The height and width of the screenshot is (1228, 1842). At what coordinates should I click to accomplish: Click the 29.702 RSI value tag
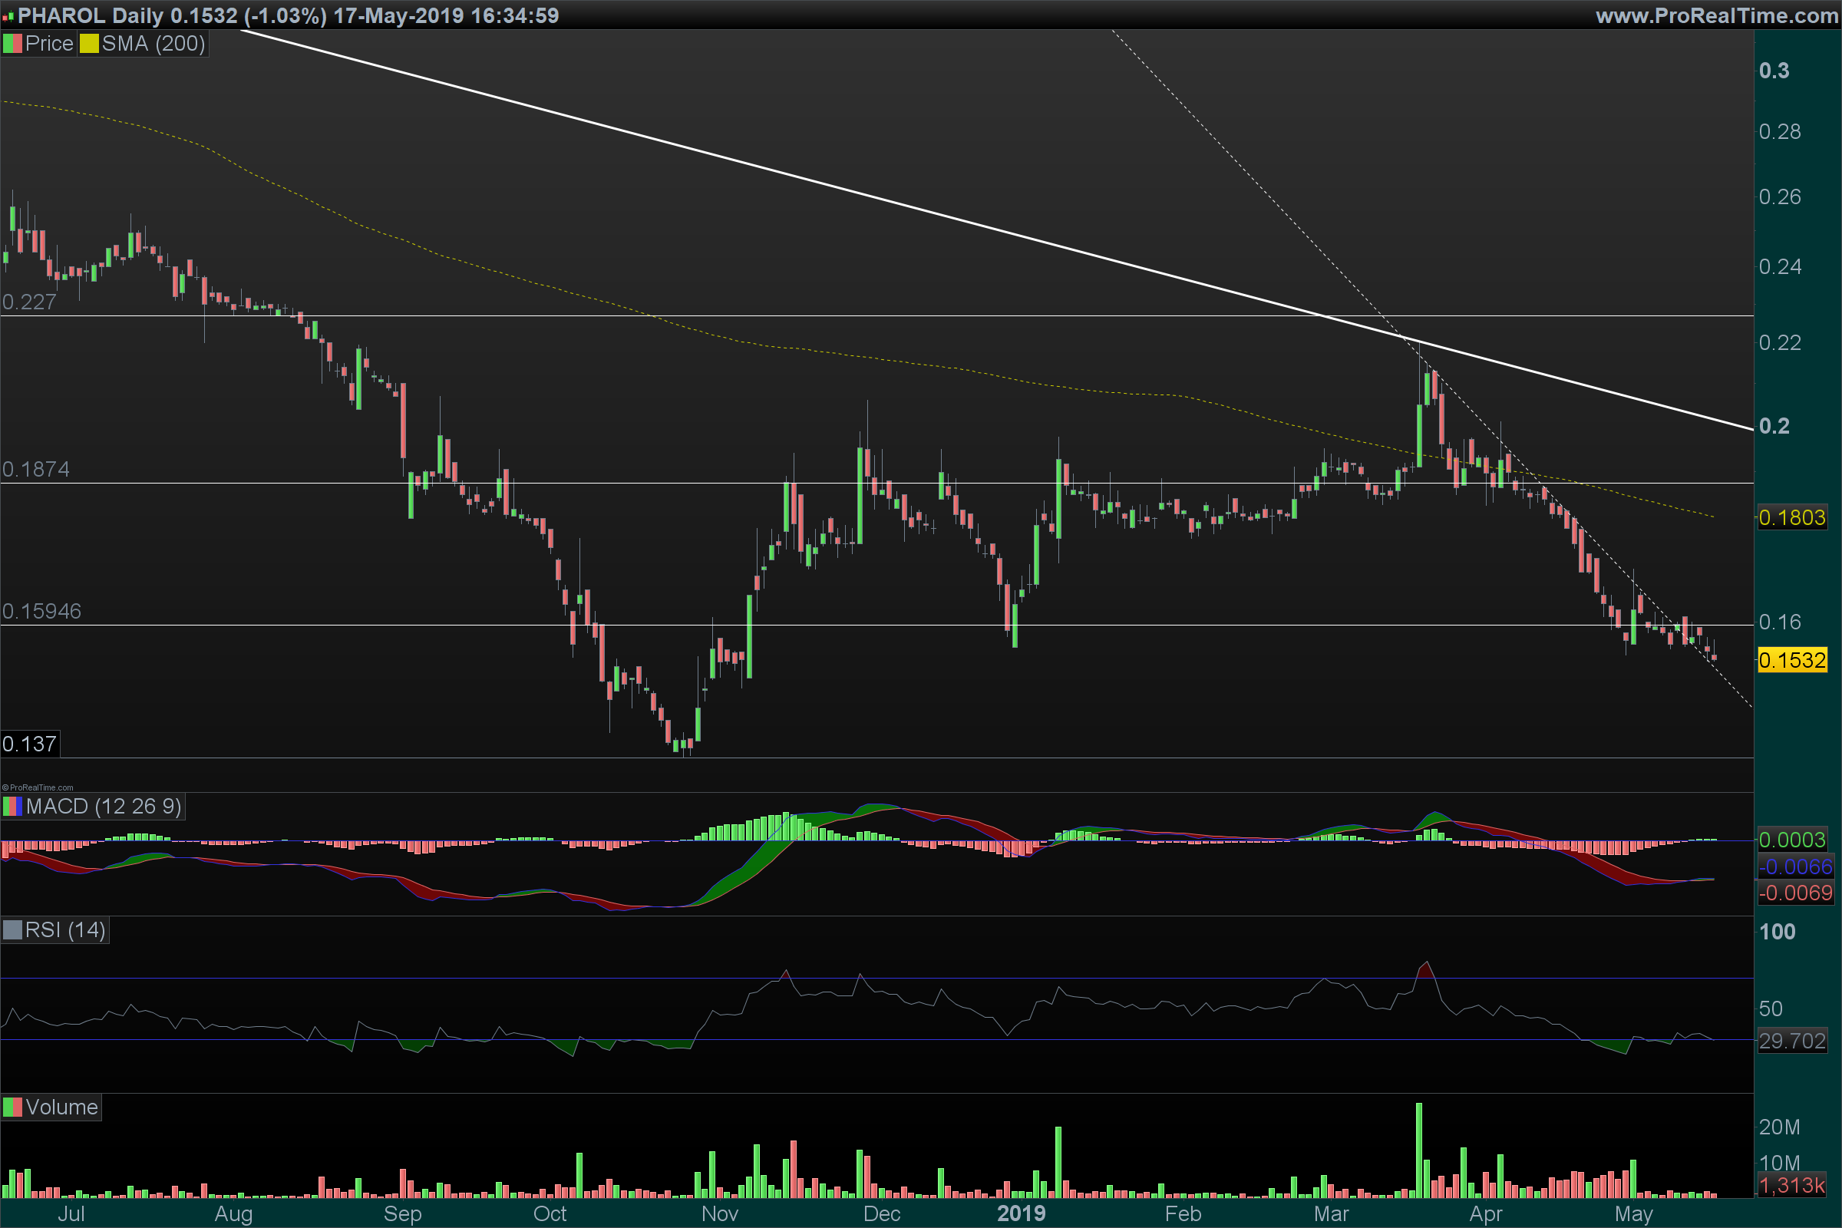(x=1792, y=1041)
